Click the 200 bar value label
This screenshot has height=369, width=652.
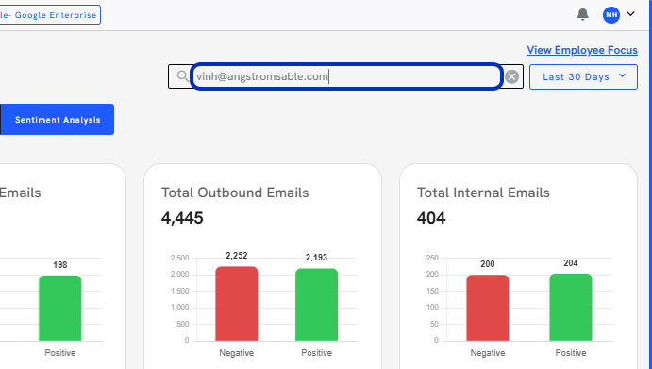coord(488,263)
